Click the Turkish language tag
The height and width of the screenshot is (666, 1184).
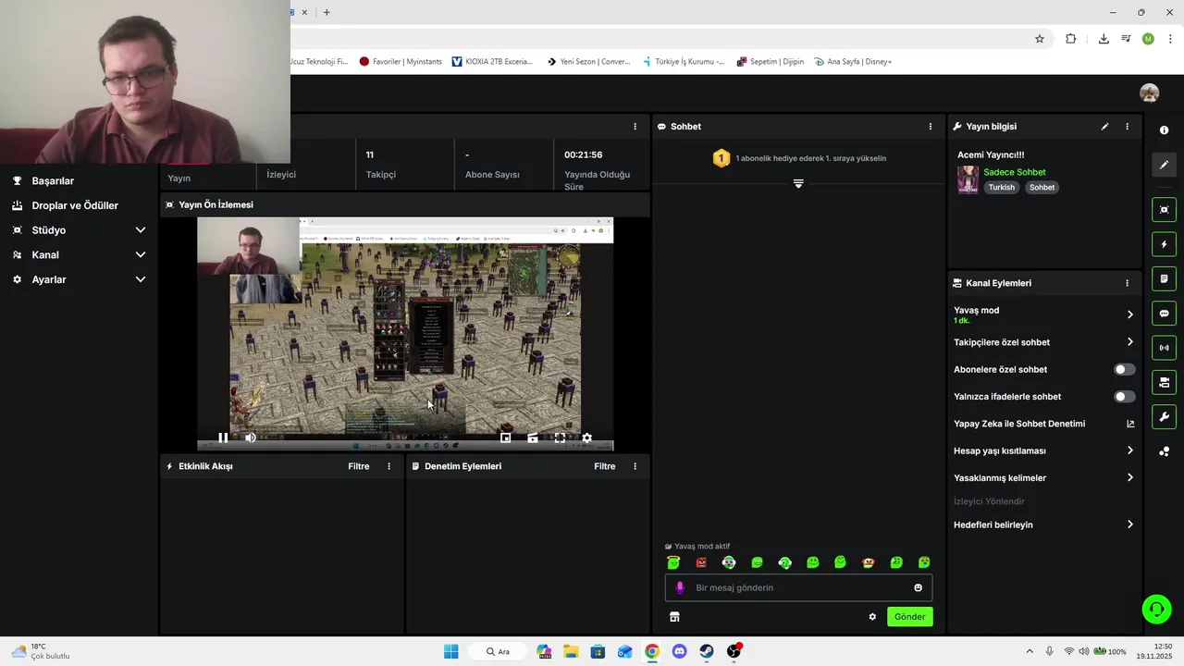pyautogui.click(x=1002, y=187)
